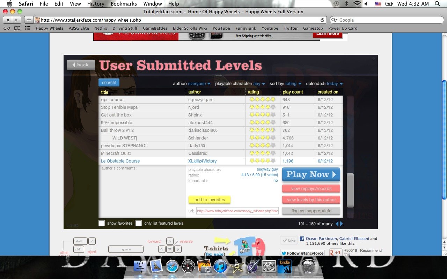This screenshot has height=279, width=447.
Task: Click the Safari back navigation arrow
Action: click(x=8, y=20)
